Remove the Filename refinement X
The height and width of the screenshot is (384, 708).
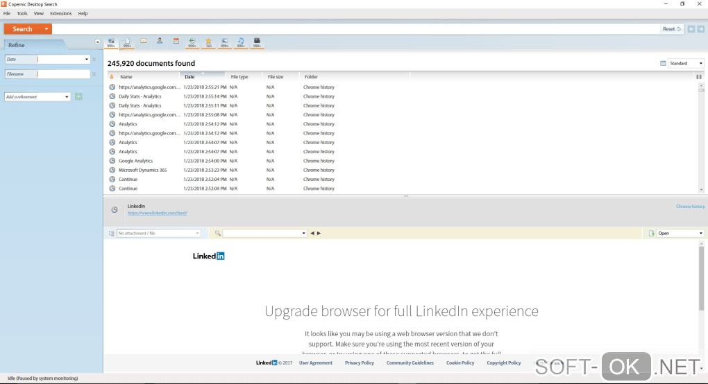tap(94, 74)
